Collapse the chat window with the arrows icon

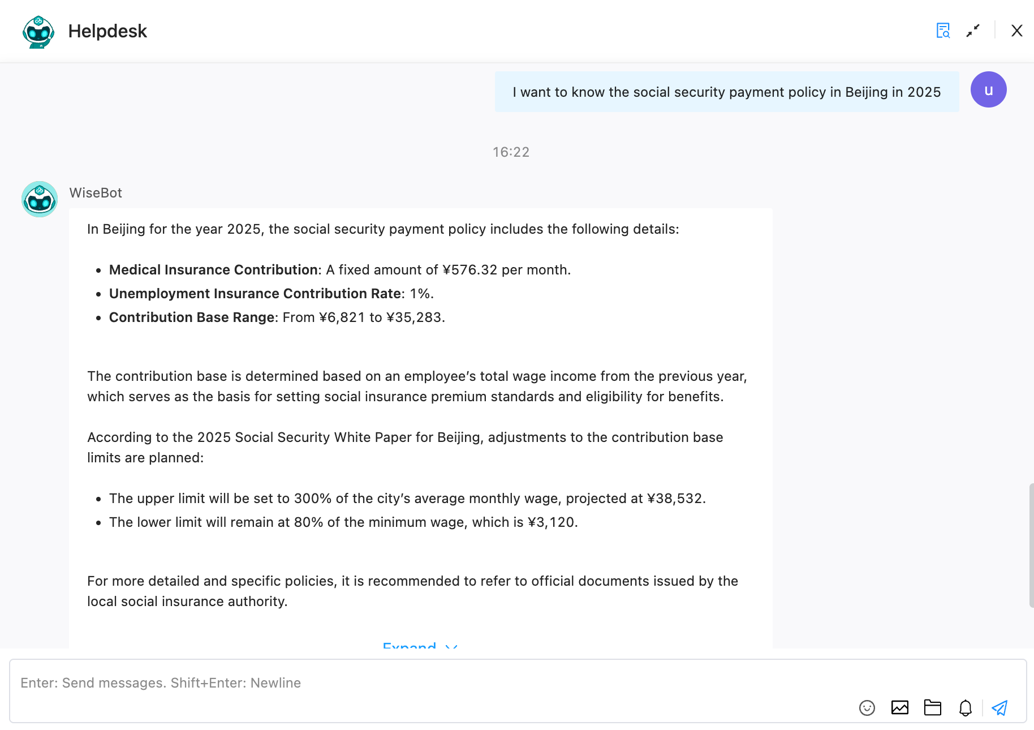tap(973, 31)
